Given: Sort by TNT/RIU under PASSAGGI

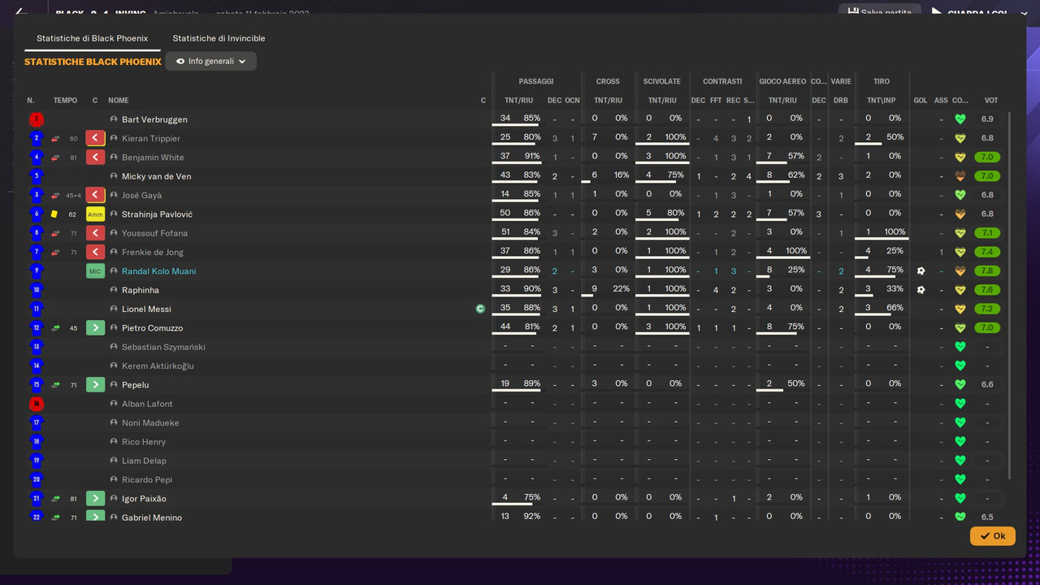Looking at the screenshot, I should coord(518,101).
